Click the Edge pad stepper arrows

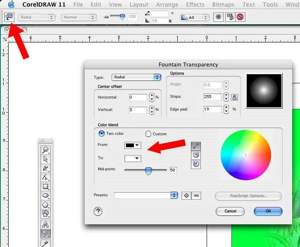(226, 109)
